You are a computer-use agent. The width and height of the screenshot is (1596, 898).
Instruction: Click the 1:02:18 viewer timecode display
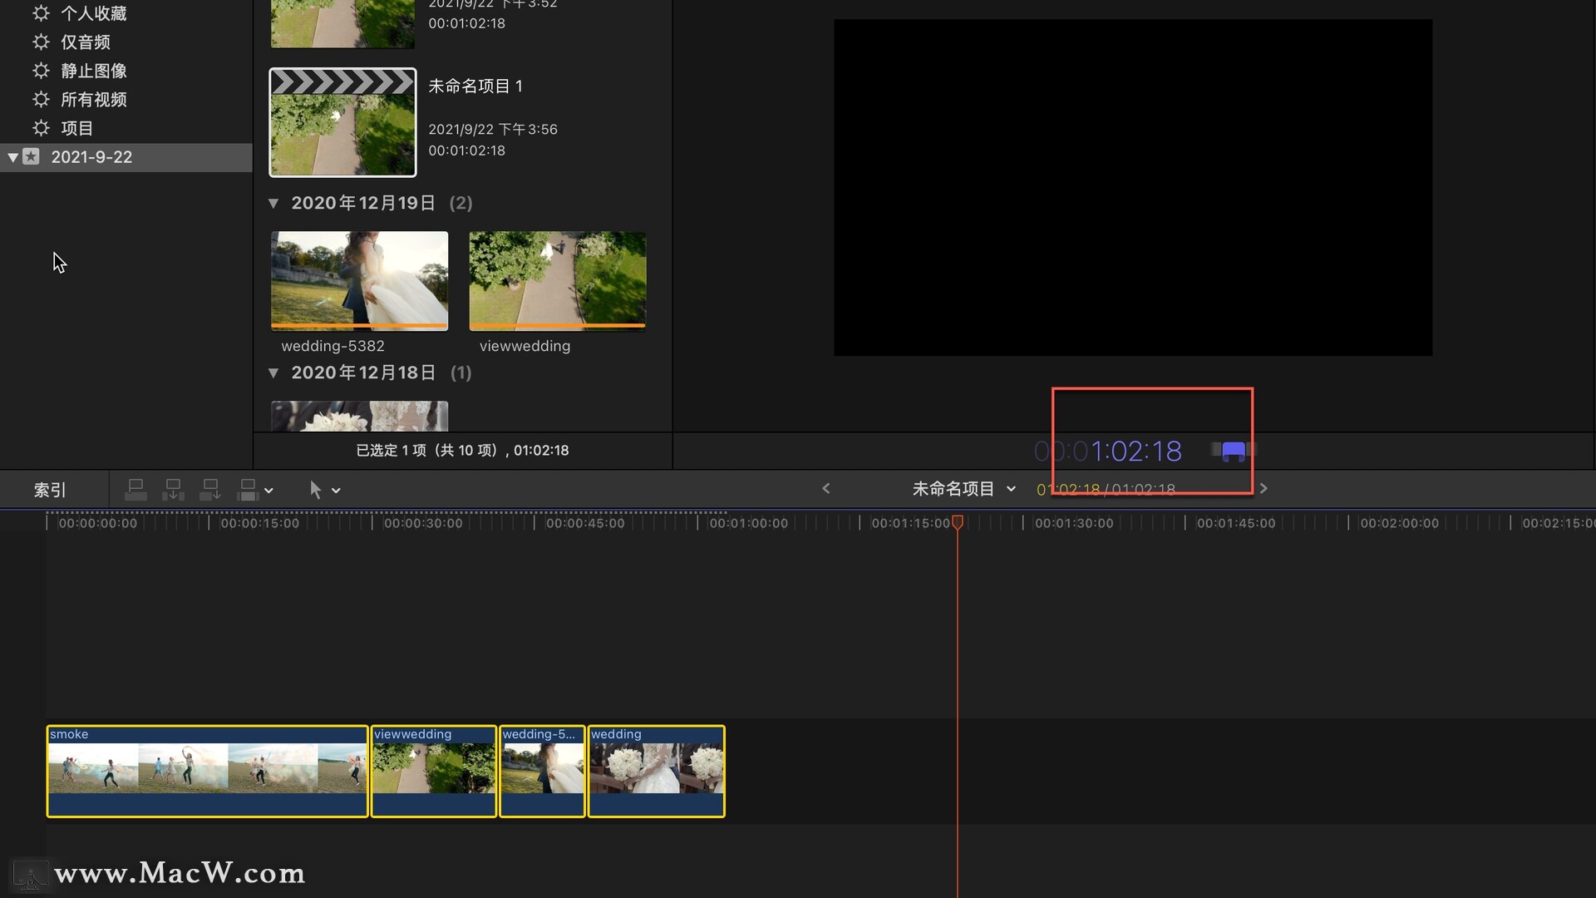(1107, 451)
